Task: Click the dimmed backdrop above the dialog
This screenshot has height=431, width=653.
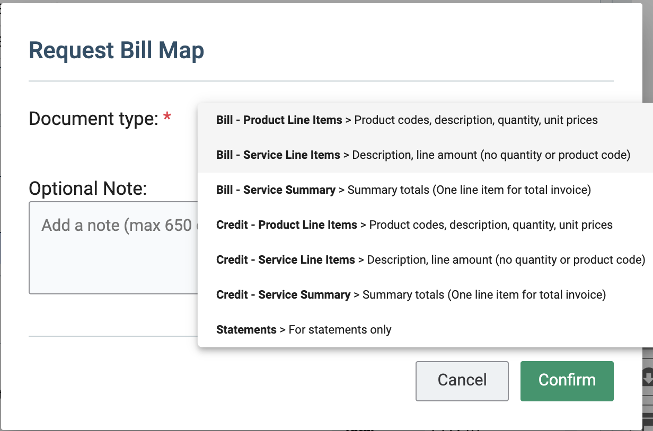Action: click(318, 2)
